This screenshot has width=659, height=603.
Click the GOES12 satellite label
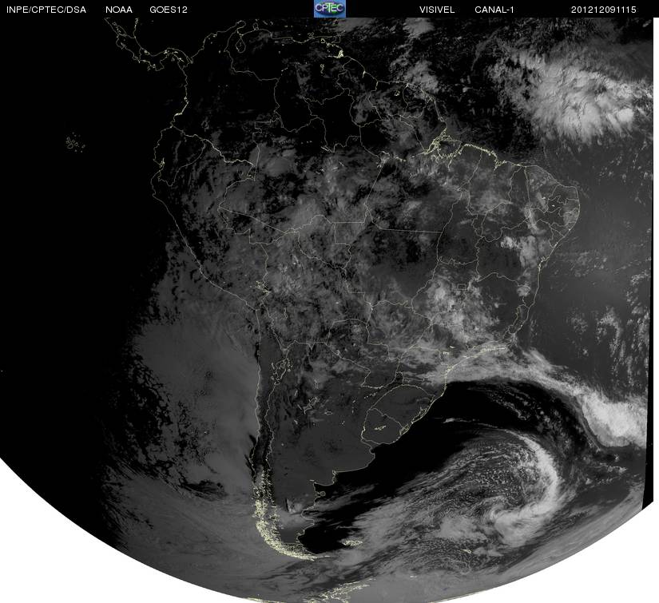[x=169, y=10]
